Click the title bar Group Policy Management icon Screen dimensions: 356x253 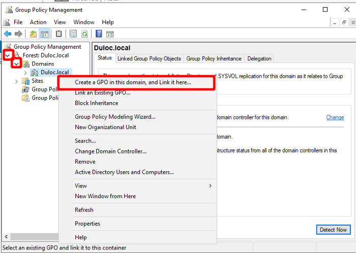tap(9, 10)
